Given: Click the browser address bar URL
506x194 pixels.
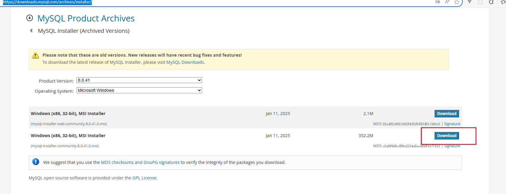Looking at the screenshot, I should pyautogui.click(x=47, y=2).
